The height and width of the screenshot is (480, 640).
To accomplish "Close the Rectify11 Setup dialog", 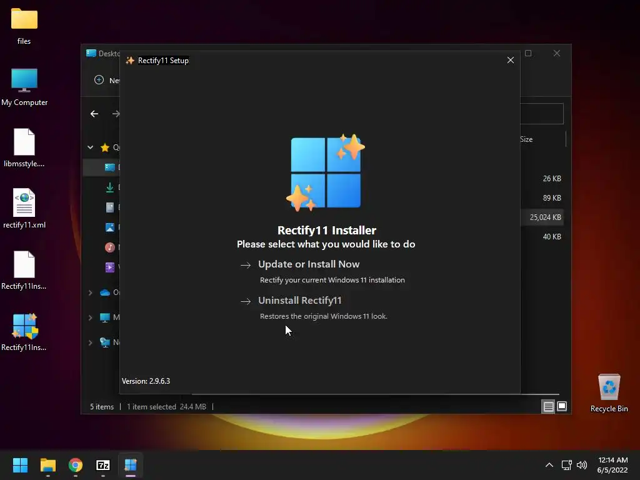I will [510, 60].
